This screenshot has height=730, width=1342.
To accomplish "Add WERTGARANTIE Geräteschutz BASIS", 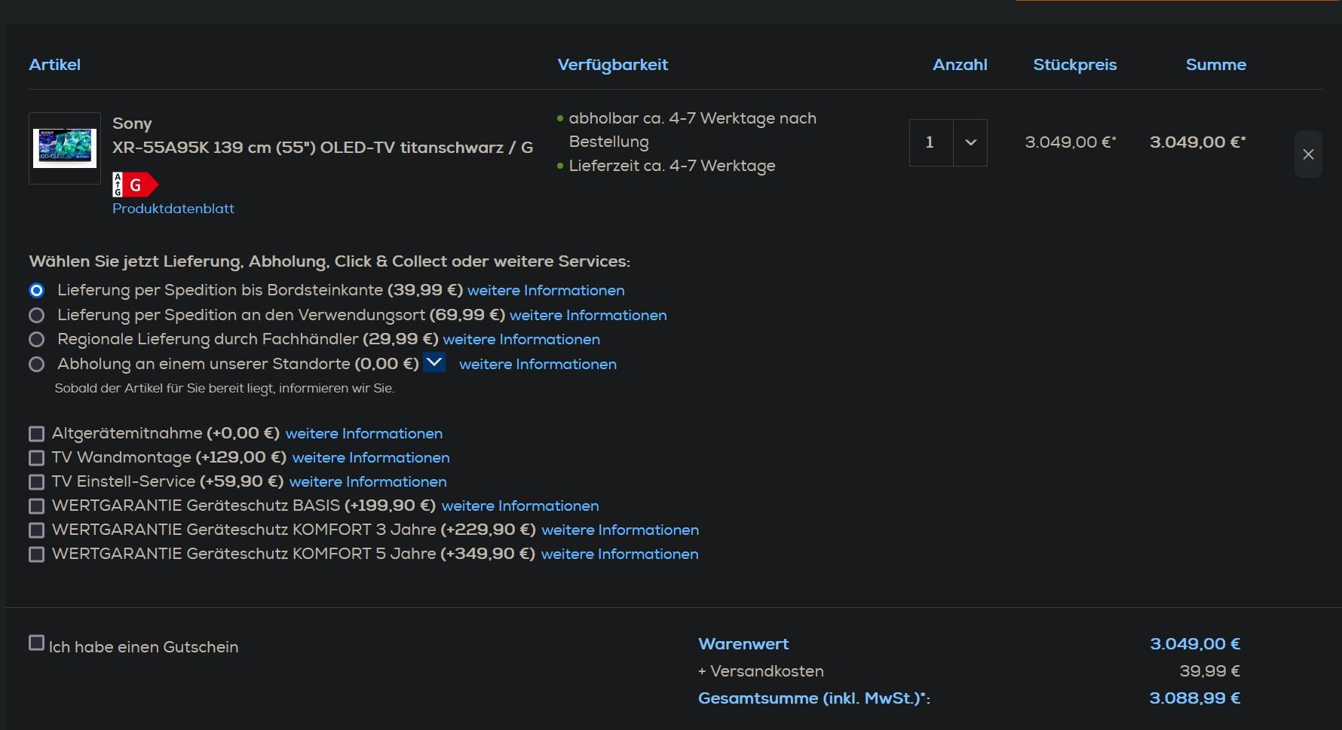I will pyautogui.click(x=36, y=506).
